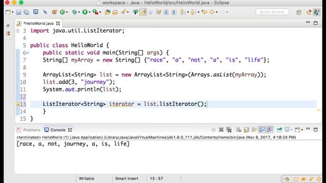Switch to the Debug perspective icon
Image resolution: width=326 pixels, height=183 pixels.
point(309,12)
